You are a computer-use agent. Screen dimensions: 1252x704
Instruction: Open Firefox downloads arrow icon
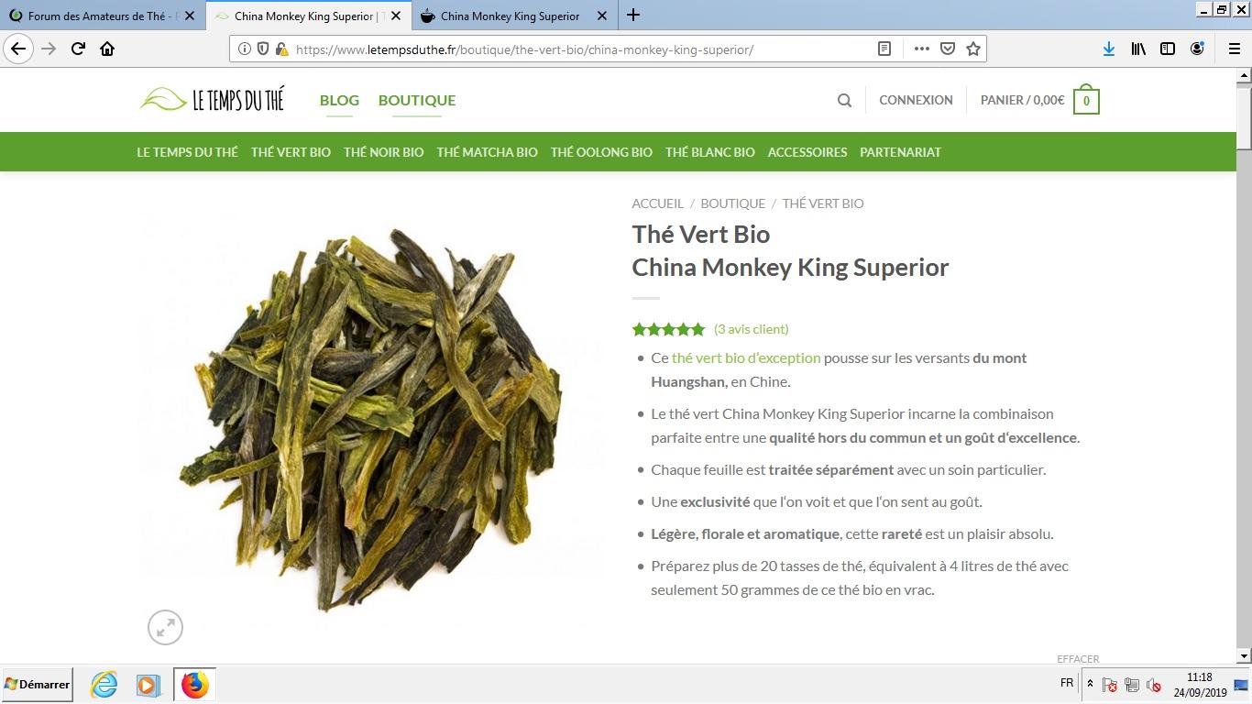pyautogui.click(x=1109, y=49)
